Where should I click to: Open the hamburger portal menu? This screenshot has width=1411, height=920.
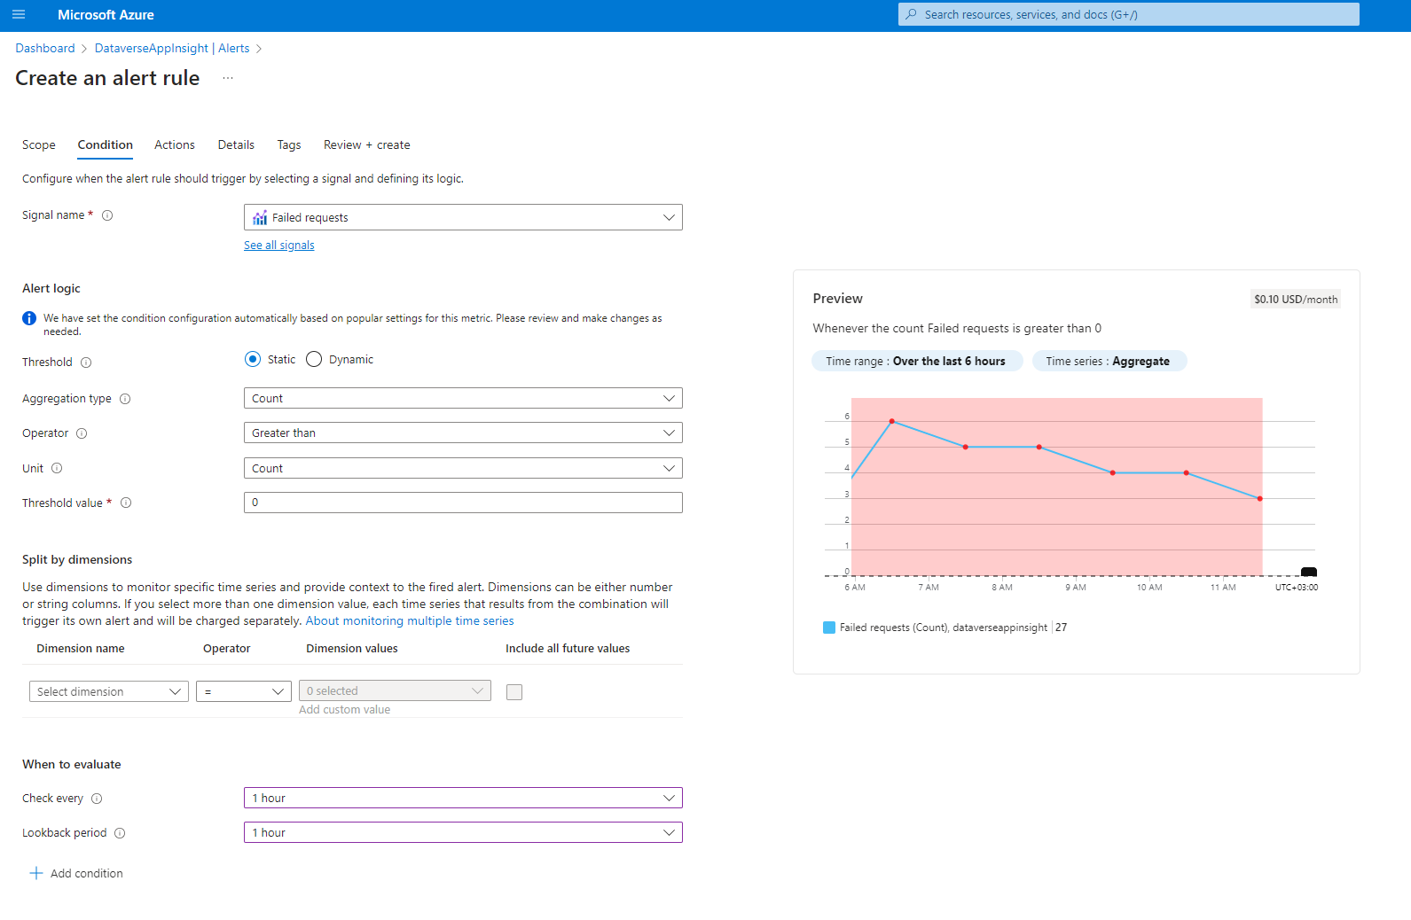(19, 15)
